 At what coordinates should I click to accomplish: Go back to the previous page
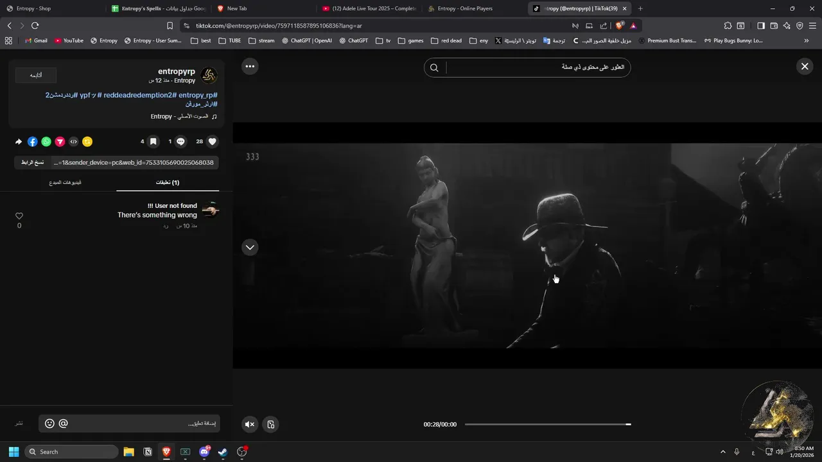pos(9,26)
